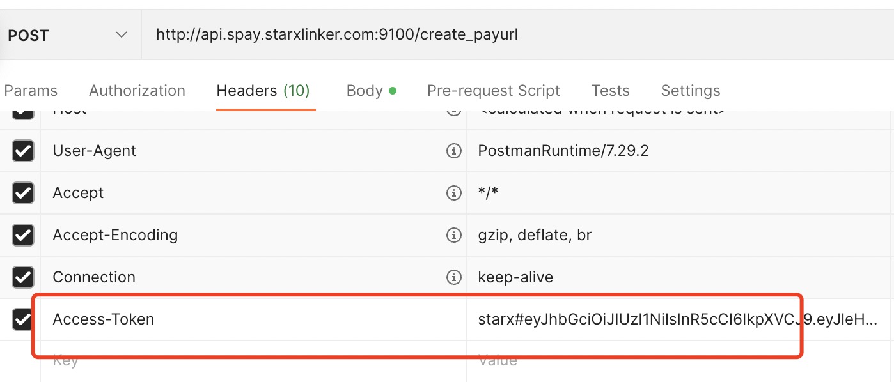
Task: Switch to the Params tab
Action: tap(31, 91)
